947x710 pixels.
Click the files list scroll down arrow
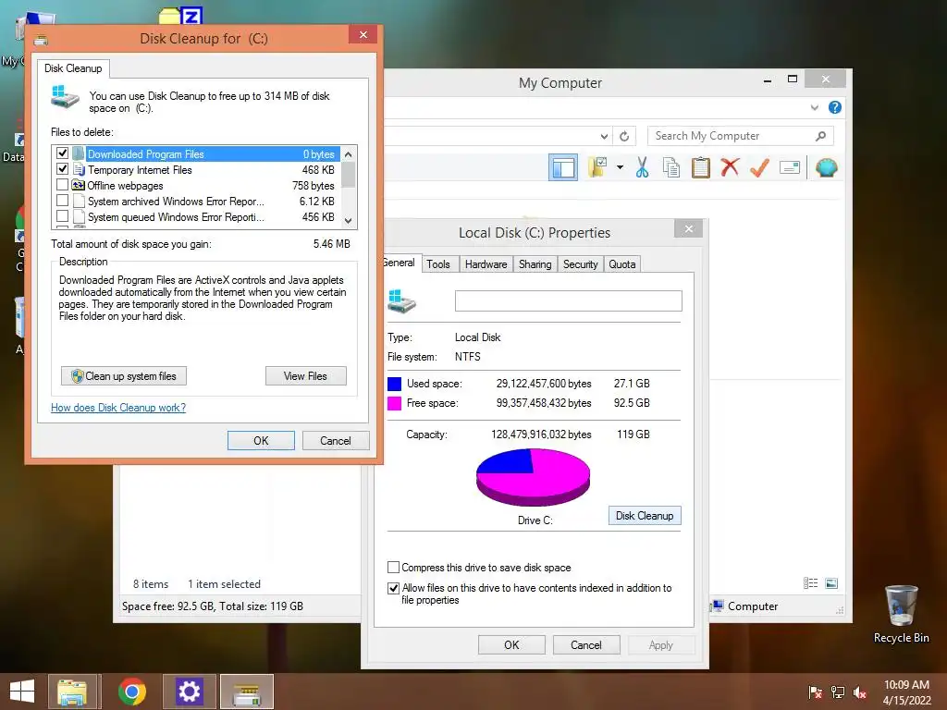pos(348,221)
